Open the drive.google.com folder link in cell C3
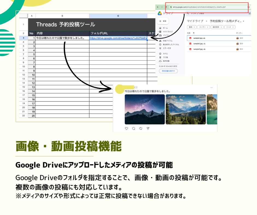The height and width of the screenshot is (215, 257). pos(118,38)
